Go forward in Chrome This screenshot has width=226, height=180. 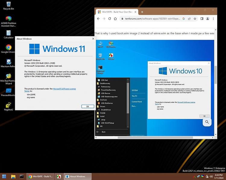click(x=104, y=19)
